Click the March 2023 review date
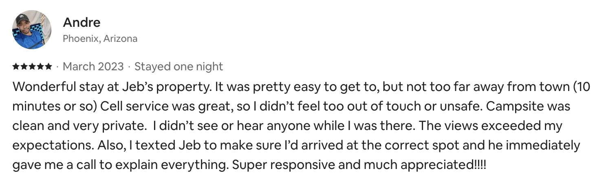Screen dimensions: 595x182 click(x=93, y=66)
